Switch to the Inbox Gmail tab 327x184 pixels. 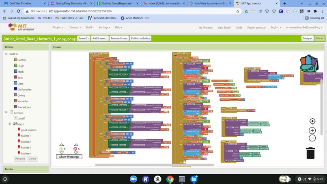pos(164,3)
